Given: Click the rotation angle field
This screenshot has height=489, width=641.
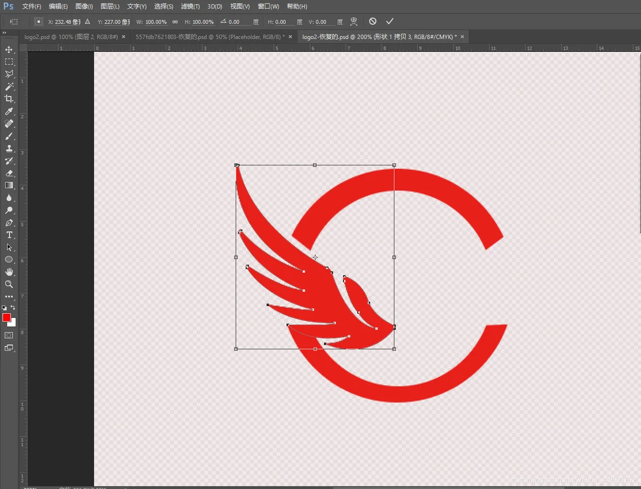Looking at the screenshot, I should pyautogui.click(x=240, y=22).
